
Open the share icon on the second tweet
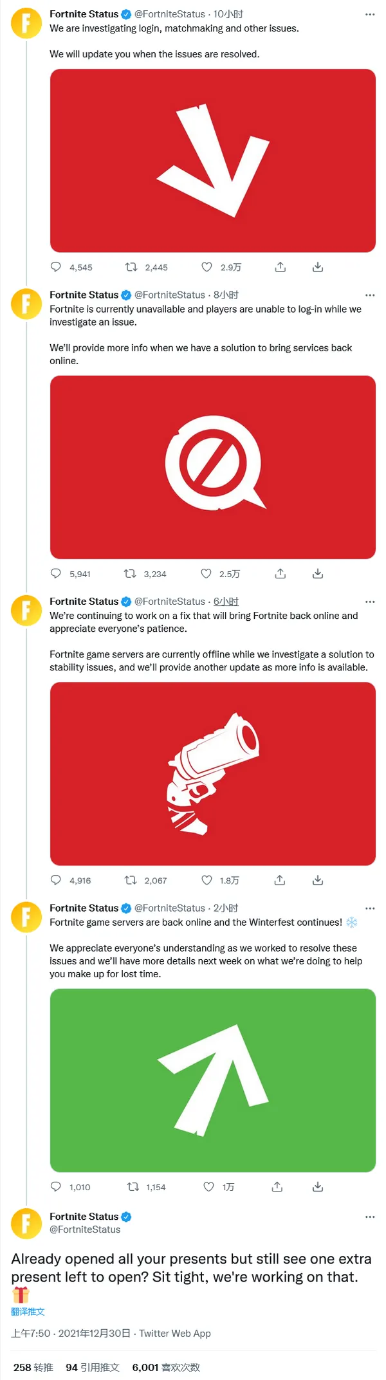(x=280, y=573)
